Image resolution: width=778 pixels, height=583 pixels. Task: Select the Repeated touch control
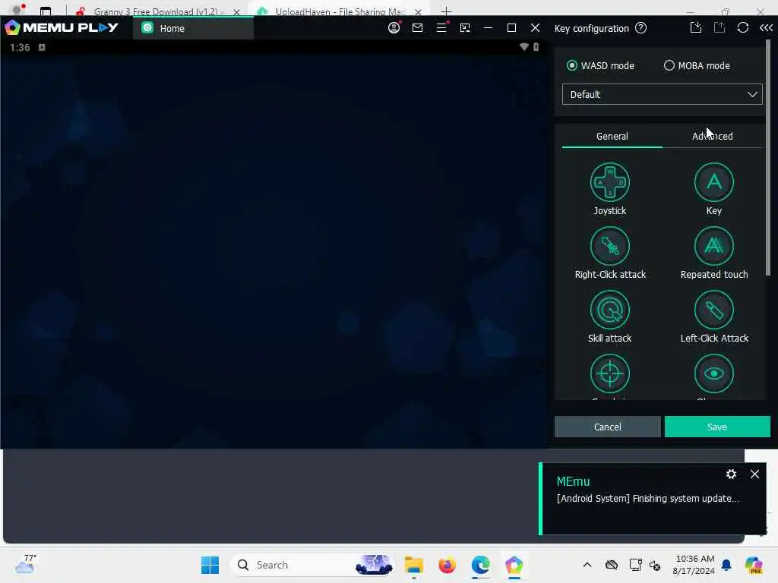tap(713, 246)
